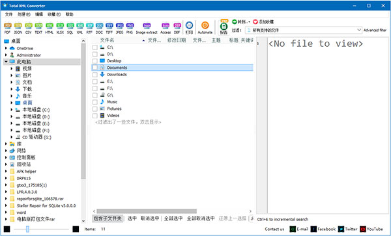The width and height of the screenshot is (391, 236).
Task: Convert to PDF using the PDF icon
Action: pyautogui.click(x=8, y=28)
